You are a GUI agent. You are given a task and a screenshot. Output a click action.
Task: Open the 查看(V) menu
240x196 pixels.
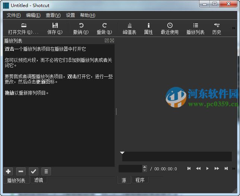click(53, 15)
